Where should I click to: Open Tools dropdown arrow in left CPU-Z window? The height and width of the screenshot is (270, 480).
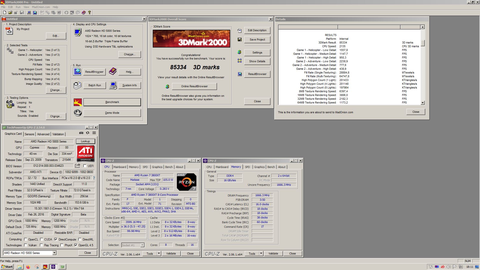click(x=159, y=253)
